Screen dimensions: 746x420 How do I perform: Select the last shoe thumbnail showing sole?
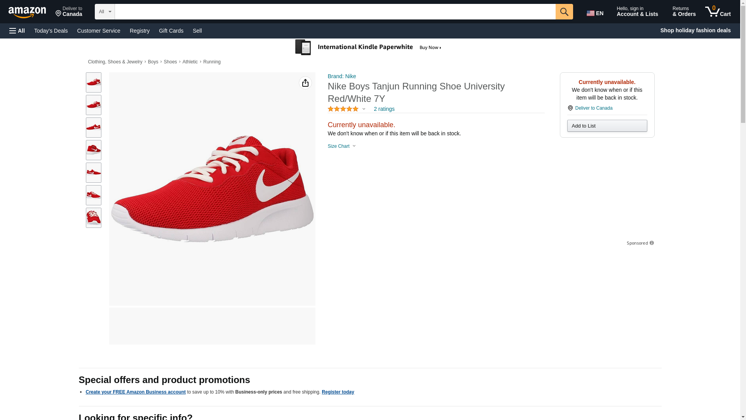click(93, 218)
